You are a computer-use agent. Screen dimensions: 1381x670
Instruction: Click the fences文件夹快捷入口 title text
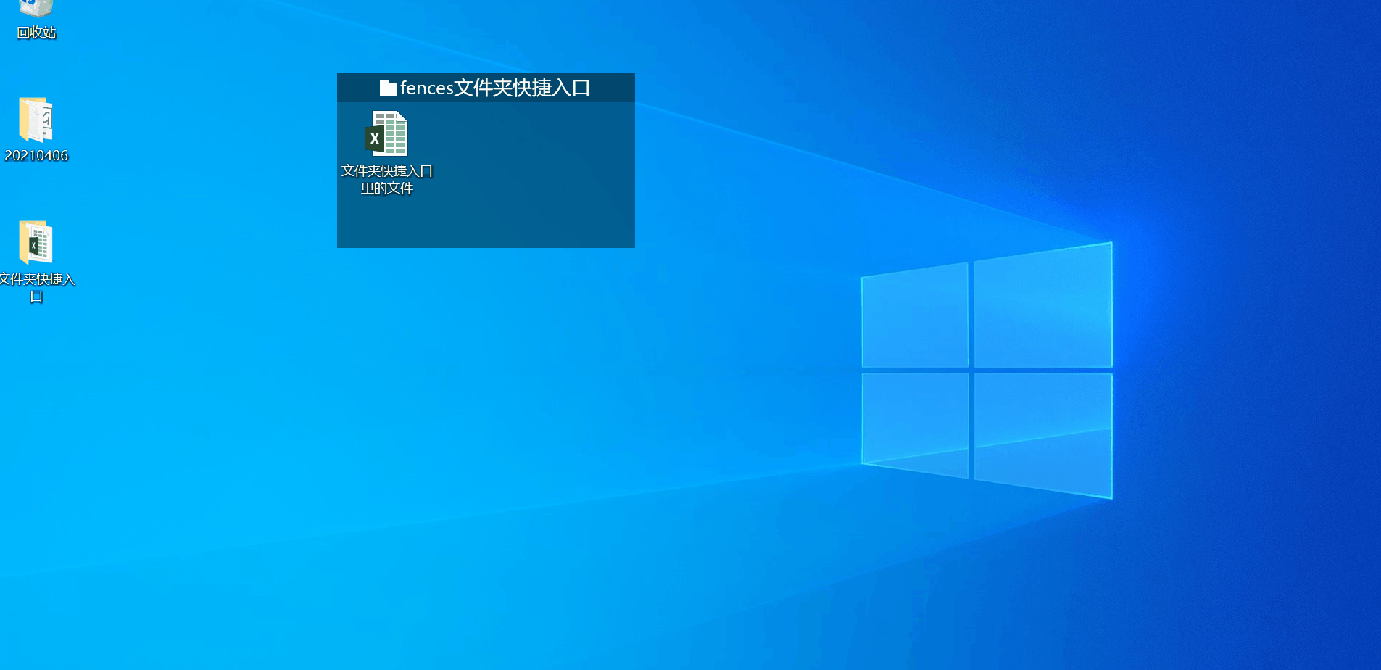495,88
